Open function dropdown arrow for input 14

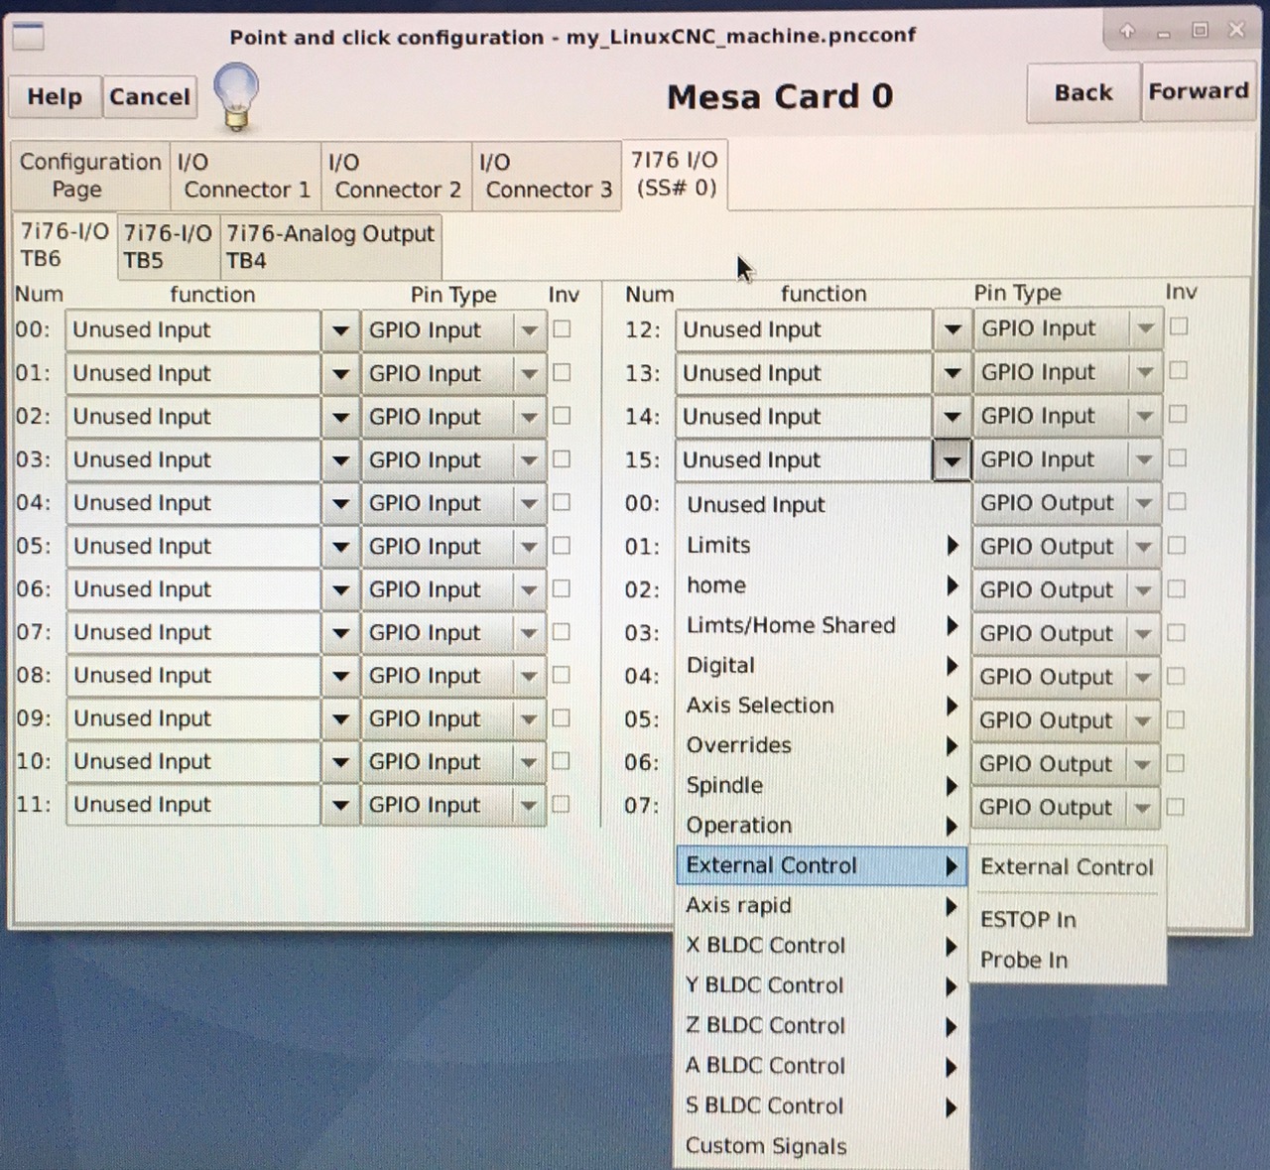(952, 417)
